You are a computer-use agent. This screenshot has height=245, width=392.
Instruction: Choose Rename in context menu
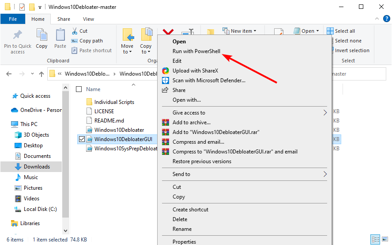point(182,229)
